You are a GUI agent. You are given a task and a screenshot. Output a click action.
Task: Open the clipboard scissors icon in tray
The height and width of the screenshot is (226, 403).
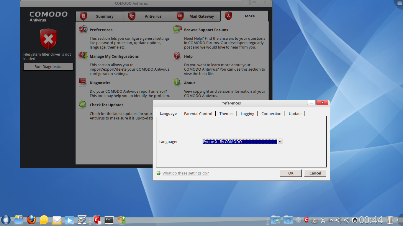[x=323, y=220]
